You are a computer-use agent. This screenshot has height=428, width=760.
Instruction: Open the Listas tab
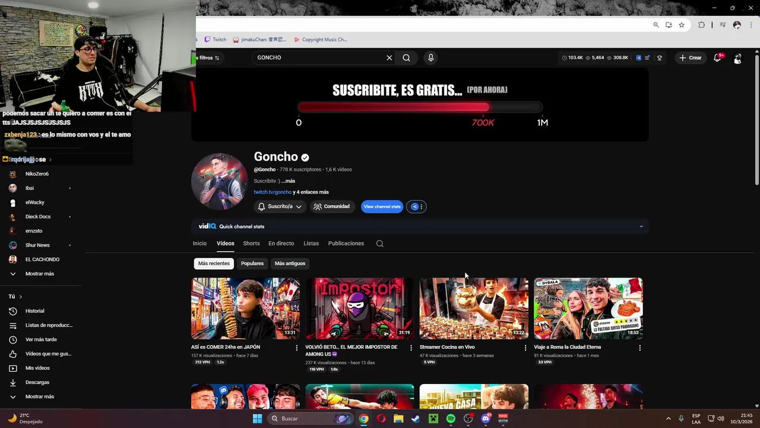(x=311, y=243)
